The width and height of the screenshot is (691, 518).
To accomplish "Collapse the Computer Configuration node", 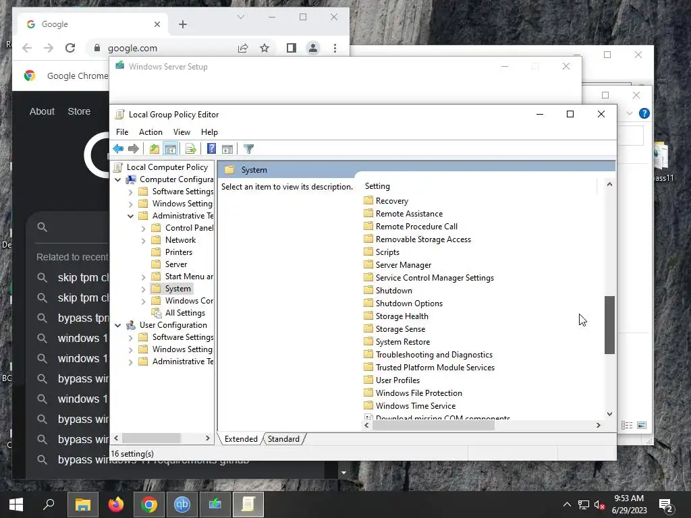I will tap(117, 179).
